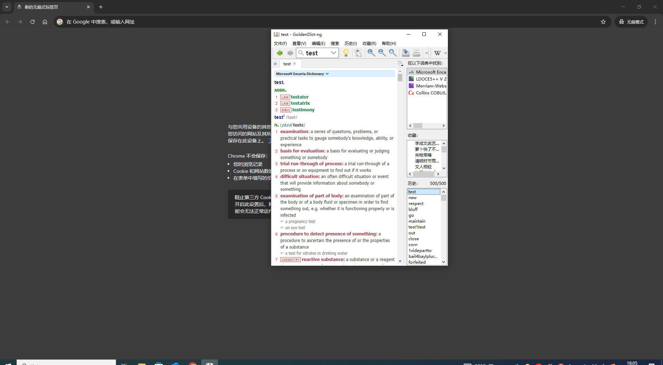The height and width of the screenshot is (365, 663).
Task: Expand the main toolbar overflow chevron
Action: [426, 53]
